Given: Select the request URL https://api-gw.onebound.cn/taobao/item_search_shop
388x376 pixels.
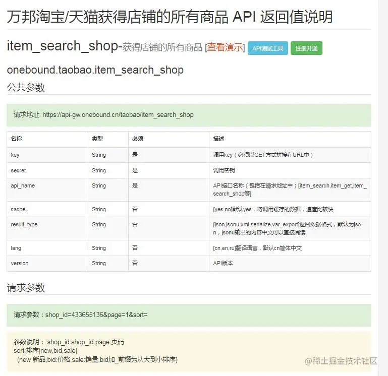Looking at the screenshot, I should coord(118,115).
